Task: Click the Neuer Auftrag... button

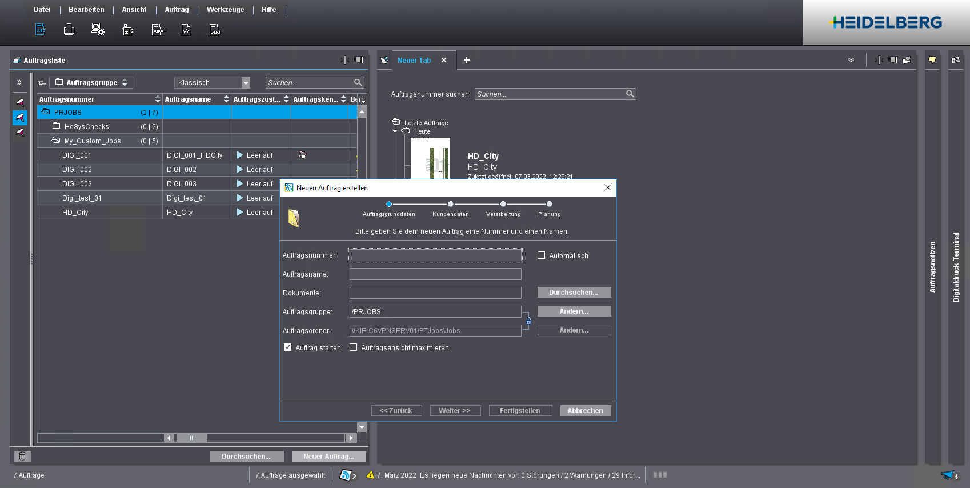Action: pos(329,456)
